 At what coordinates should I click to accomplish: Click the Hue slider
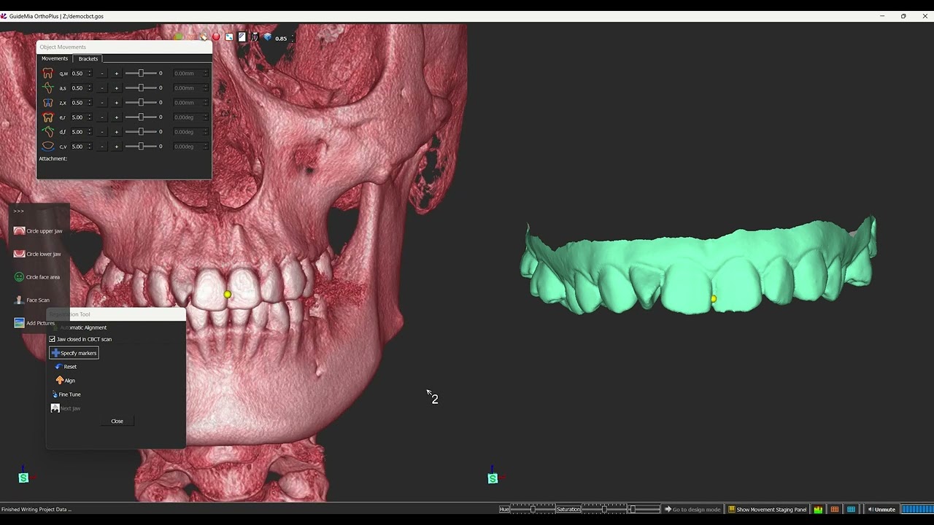pyautogui.click(x=533, y=510)
